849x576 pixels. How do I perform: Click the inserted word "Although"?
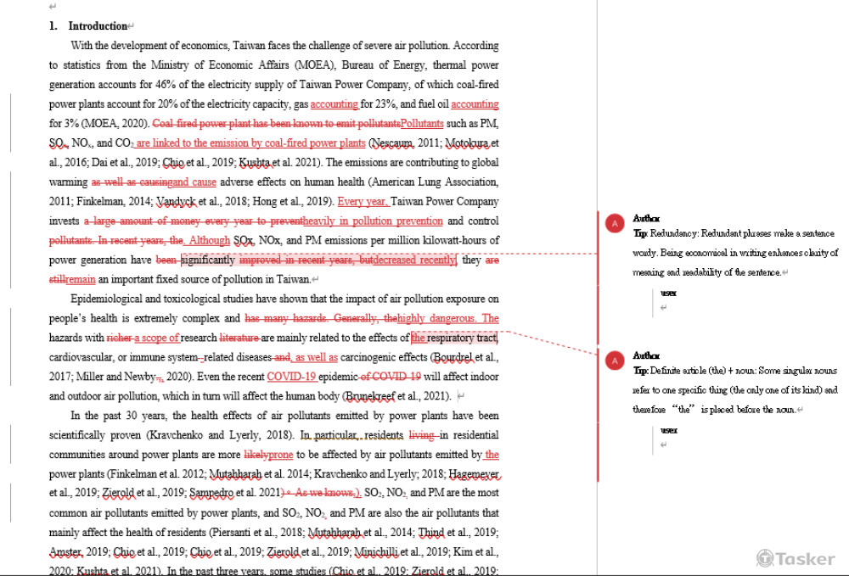point(209,241)
